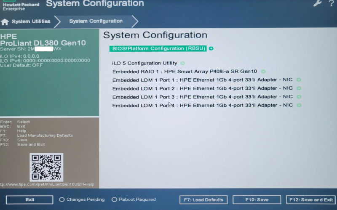This screenshot has width=337, height=210.
Task: Go to System Utilities breadcrumb
Action: [31, 21]
